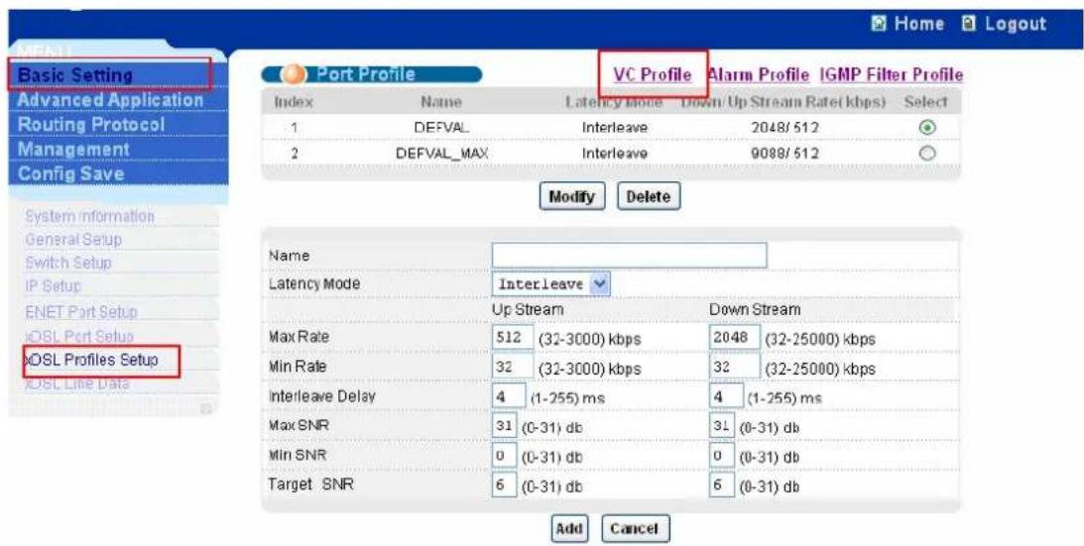1084x546 pixels.
Task: Click the Cancel button
Action: point(635,529)
